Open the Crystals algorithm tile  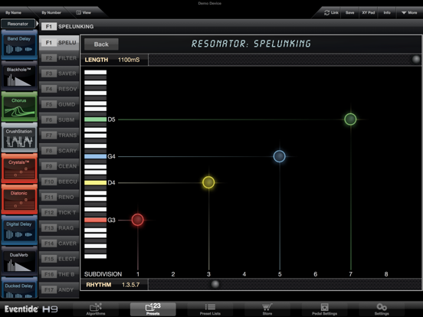pyautogui.click(x=19, y=168)
